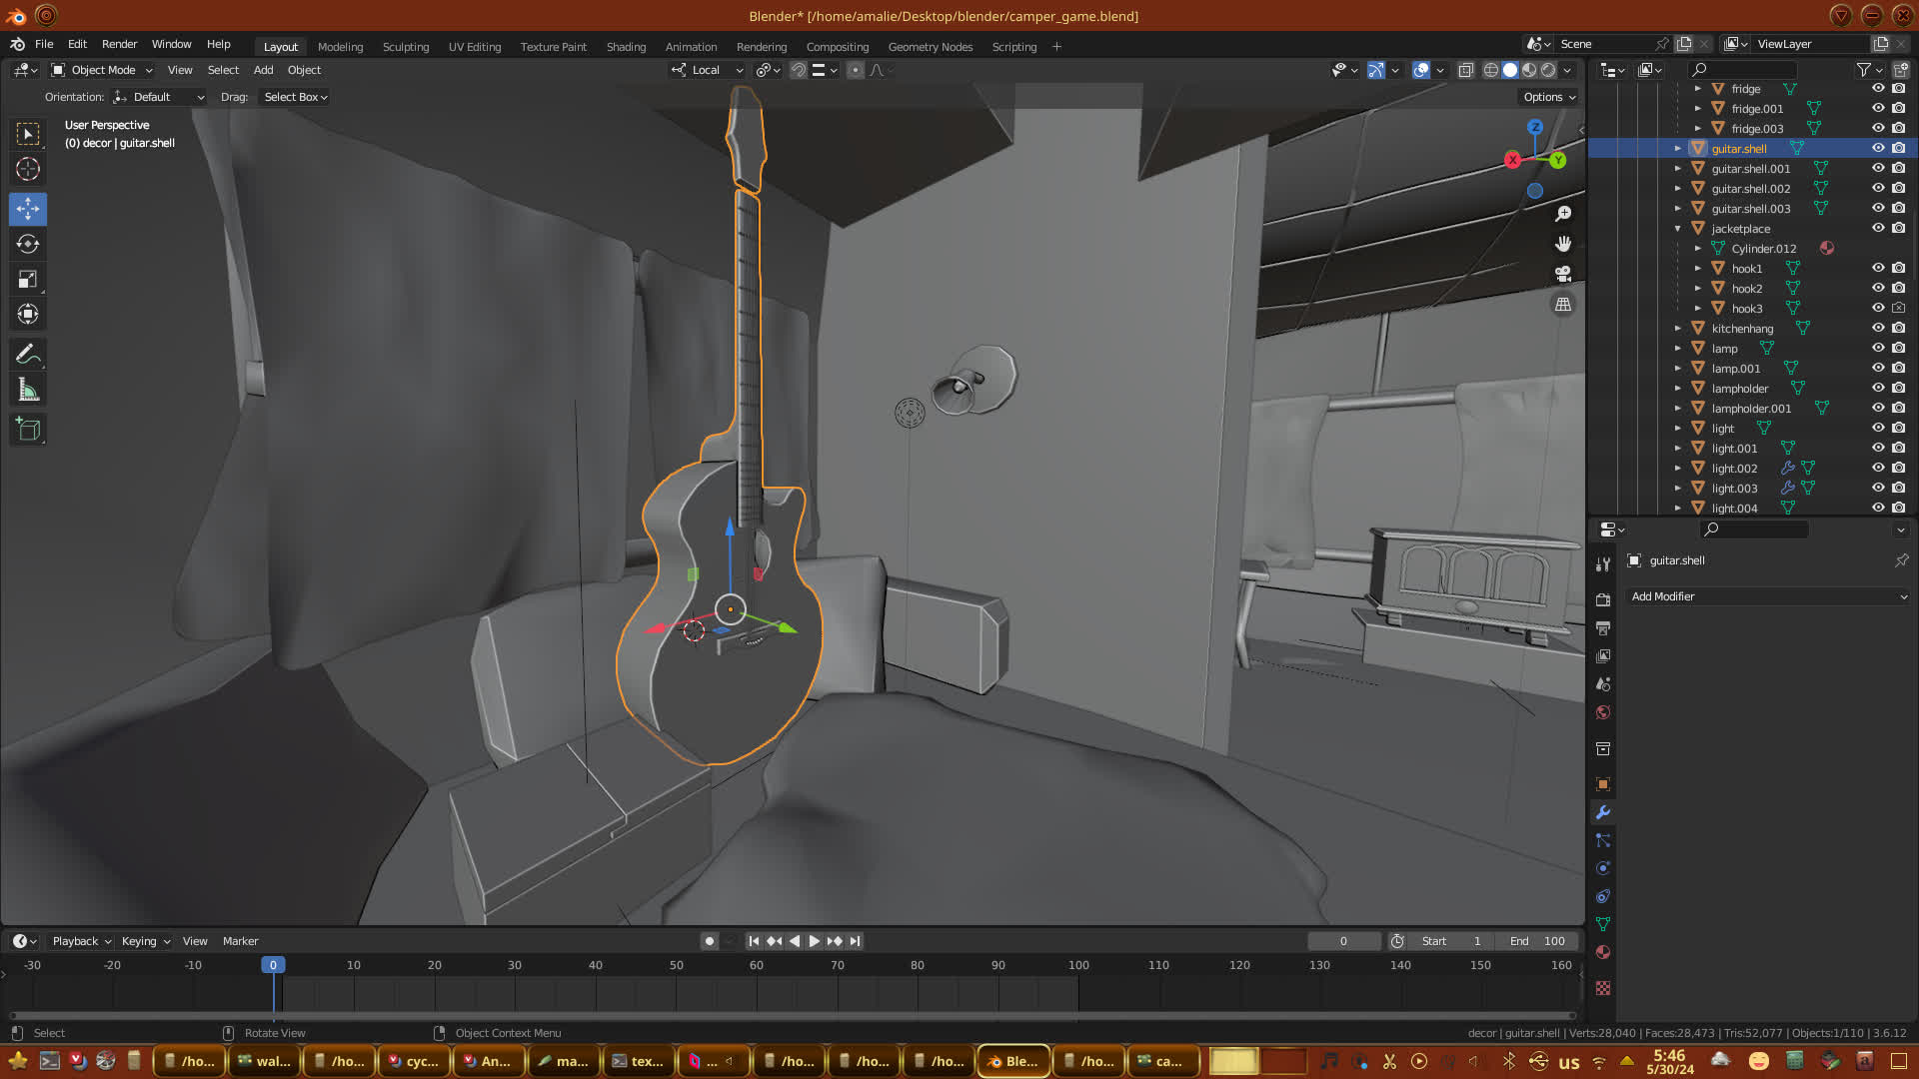Open the Object Mode dropdown

point(102,70)
